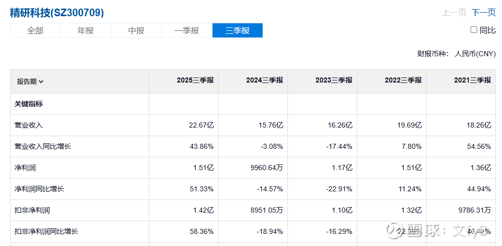Choose the 2022三季报 column header
The height and width of the screenshot is (246, 502).
(x=403, y=80)
